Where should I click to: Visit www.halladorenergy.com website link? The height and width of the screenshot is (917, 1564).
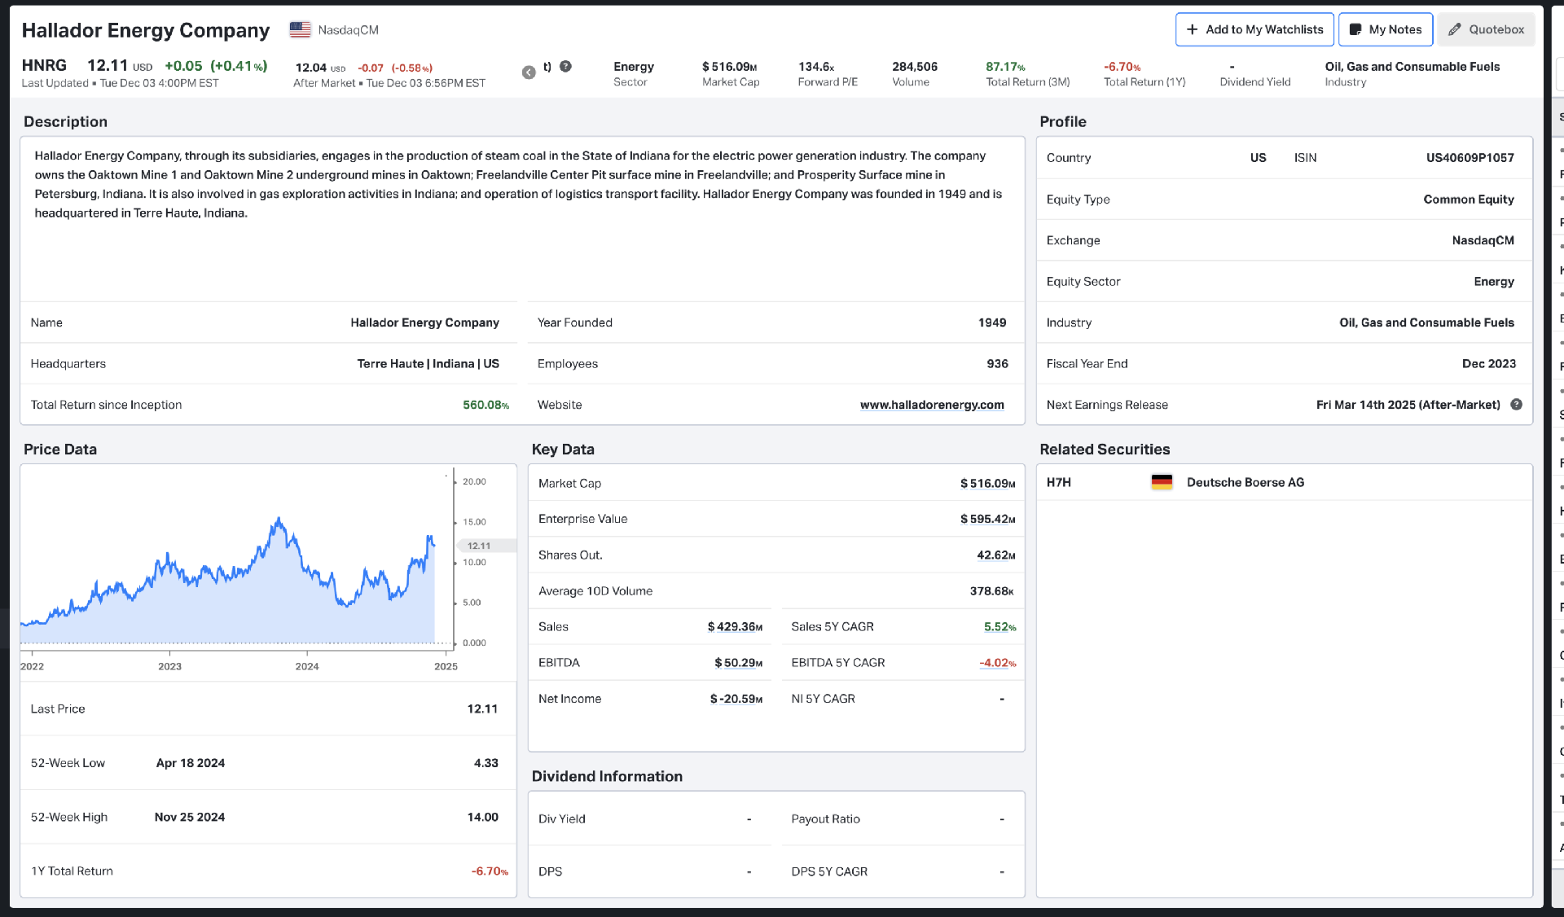point(931,405)
